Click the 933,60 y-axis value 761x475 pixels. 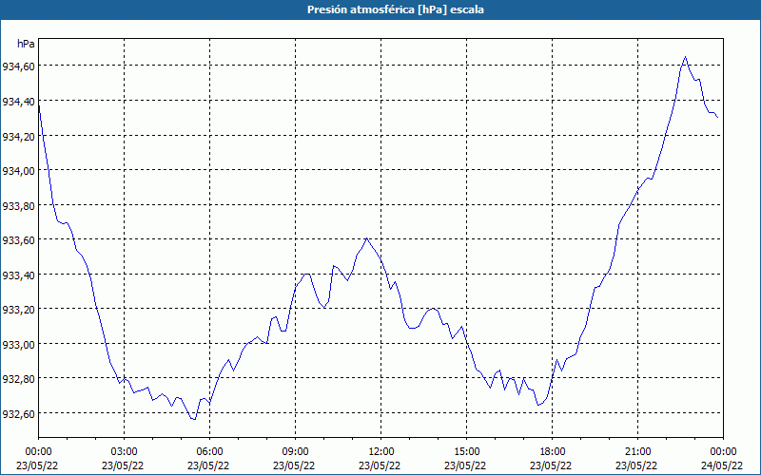[x=18, y=240]
